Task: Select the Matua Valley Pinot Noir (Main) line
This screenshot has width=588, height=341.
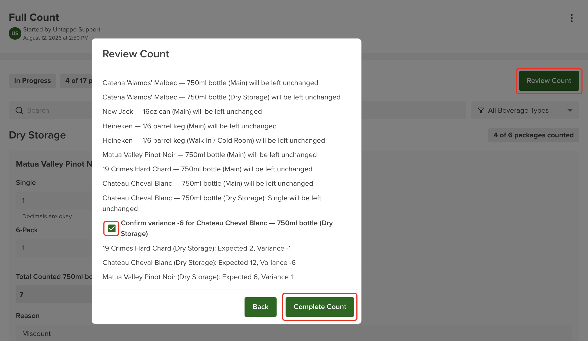Action: pyautogui.click(x=210, y=155)
